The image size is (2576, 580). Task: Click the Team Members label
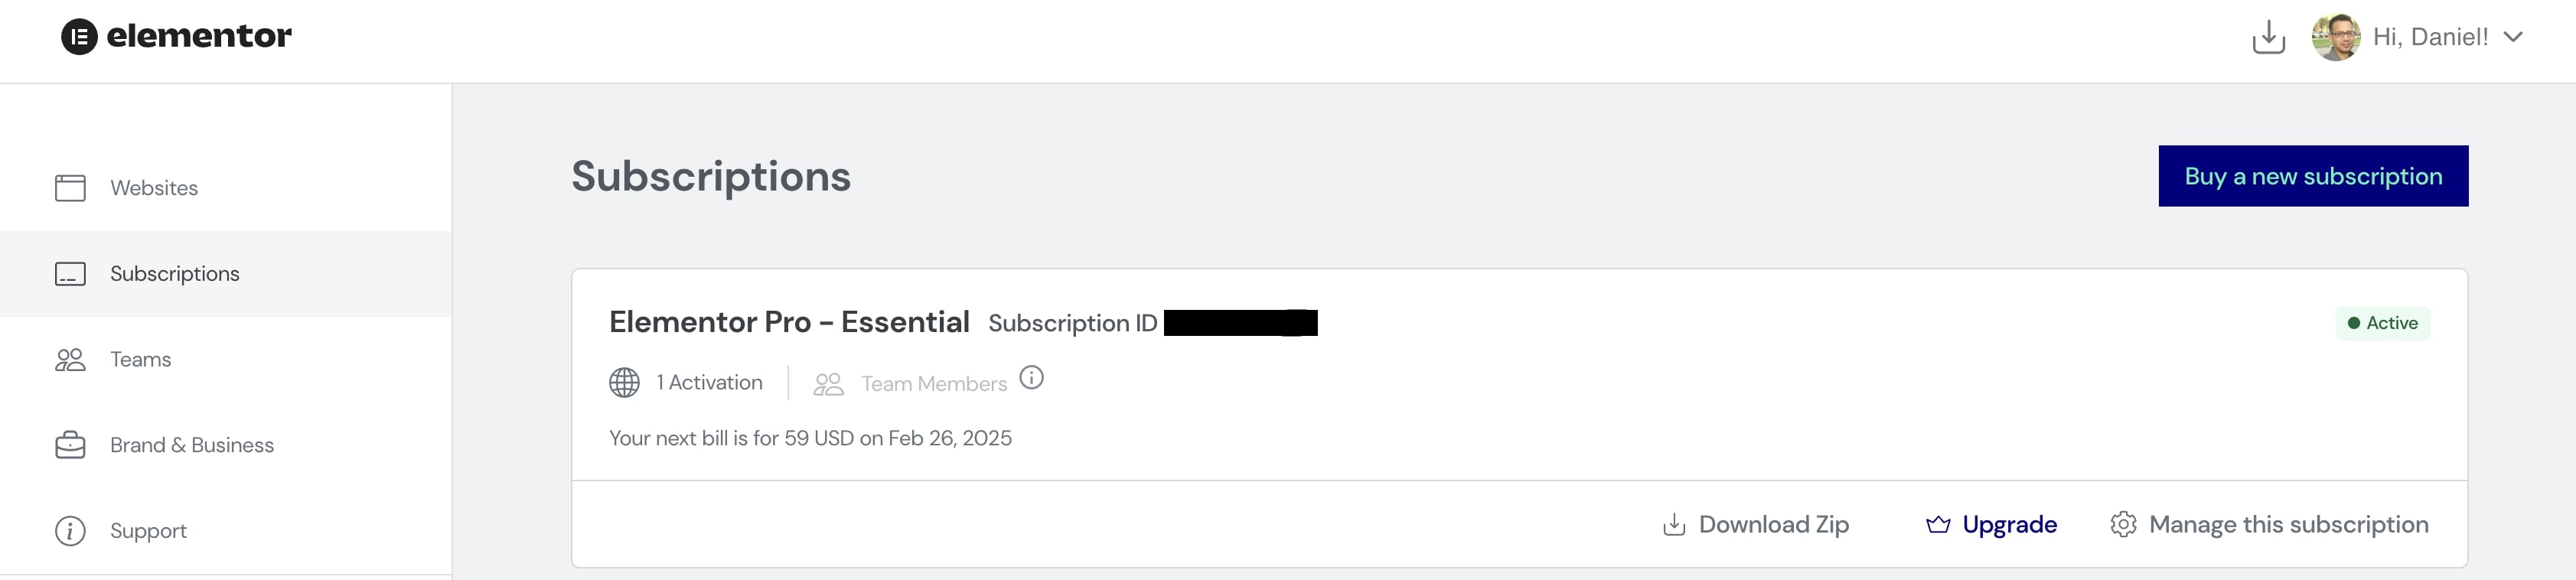[x=934, y=384]
